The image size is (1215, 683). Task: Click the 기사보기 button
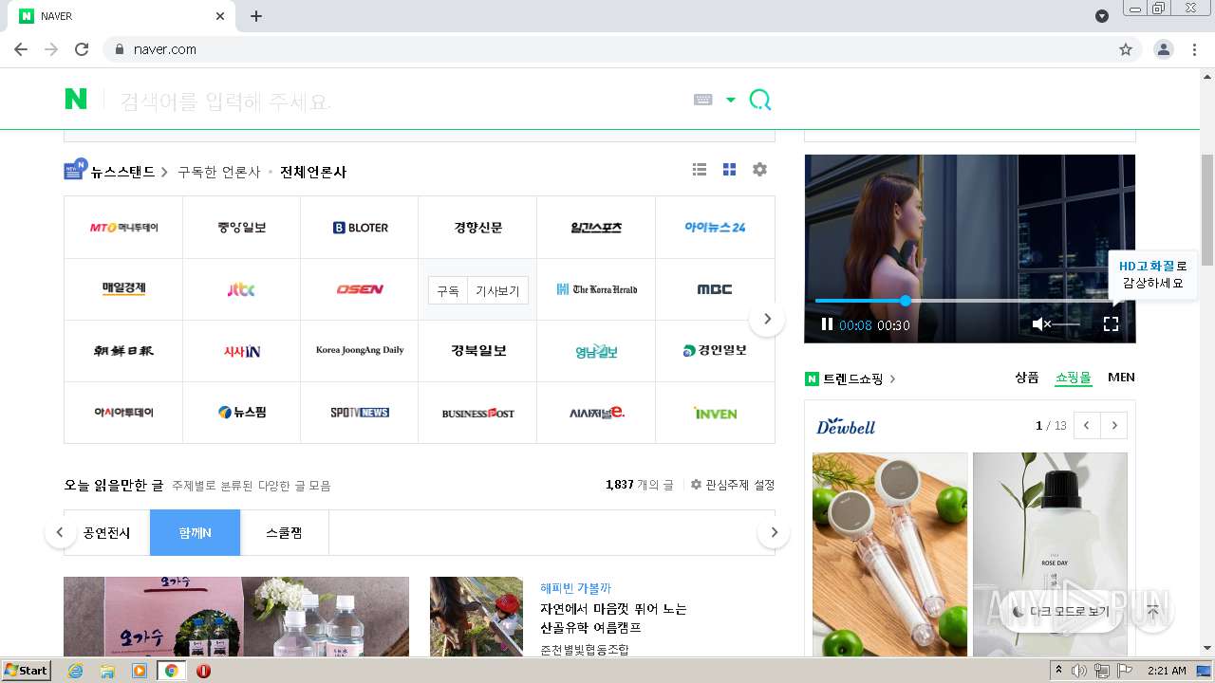pos(497,291)
